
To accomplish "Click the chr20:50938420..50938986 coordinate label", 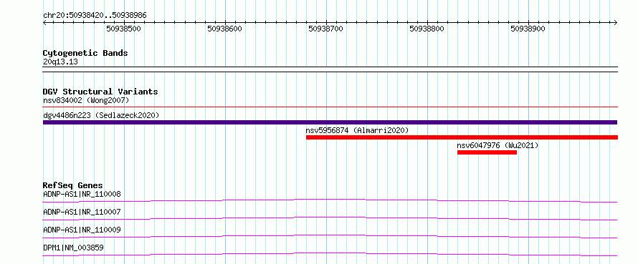I will 95,16.
